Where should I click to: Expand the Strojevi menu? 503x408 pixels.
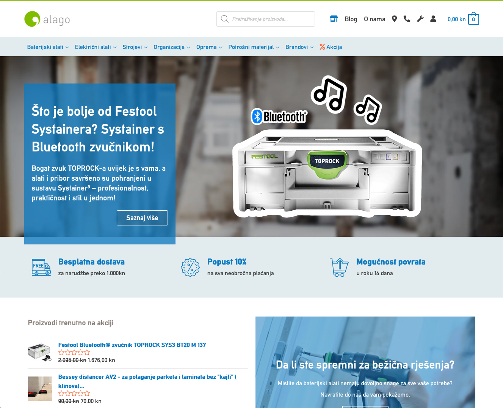(x=135, y=47)
